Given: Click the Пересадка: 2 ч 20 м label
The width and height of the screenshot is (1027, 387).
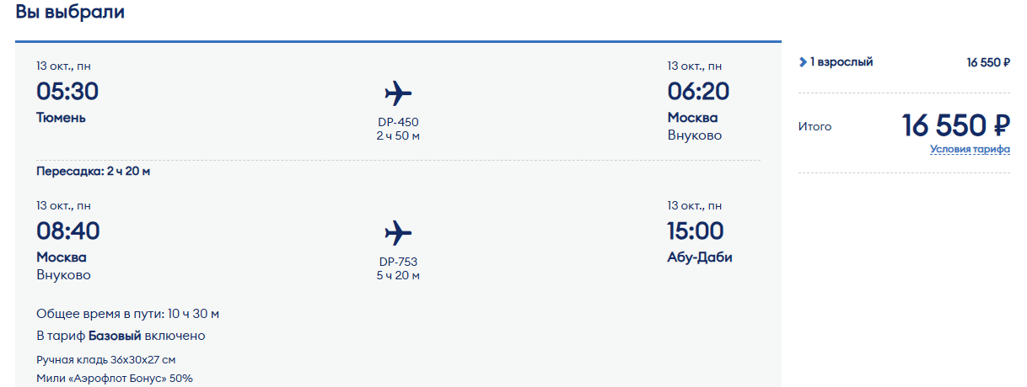Looking at the screenshot, I should (x=94, y=172).
